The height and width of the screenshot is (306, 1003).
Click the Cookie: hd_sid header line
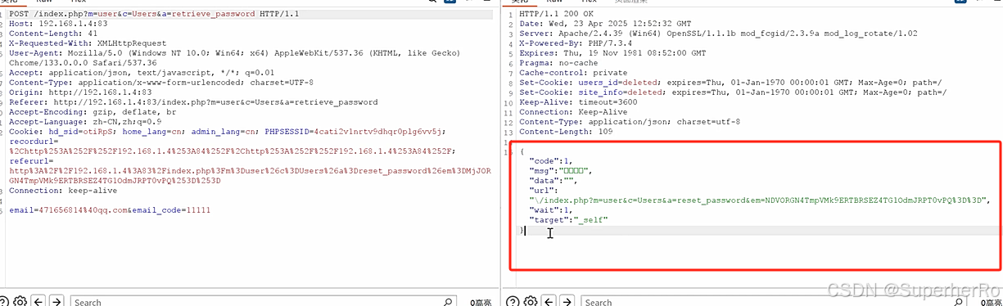[227, 131]
